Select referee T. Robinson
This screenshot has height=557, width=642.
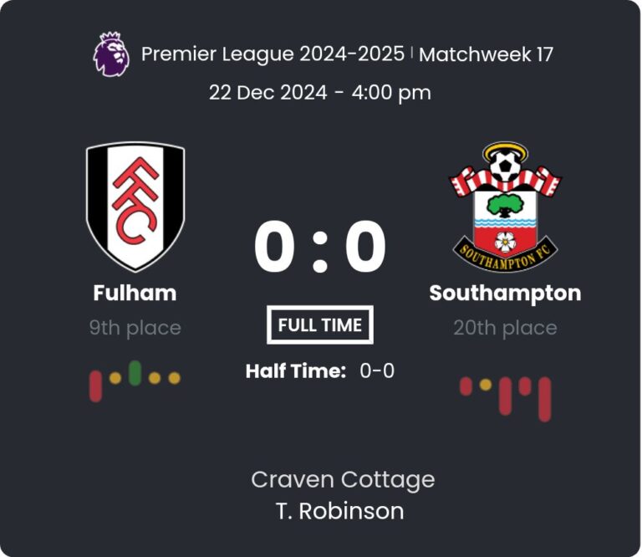340,510
